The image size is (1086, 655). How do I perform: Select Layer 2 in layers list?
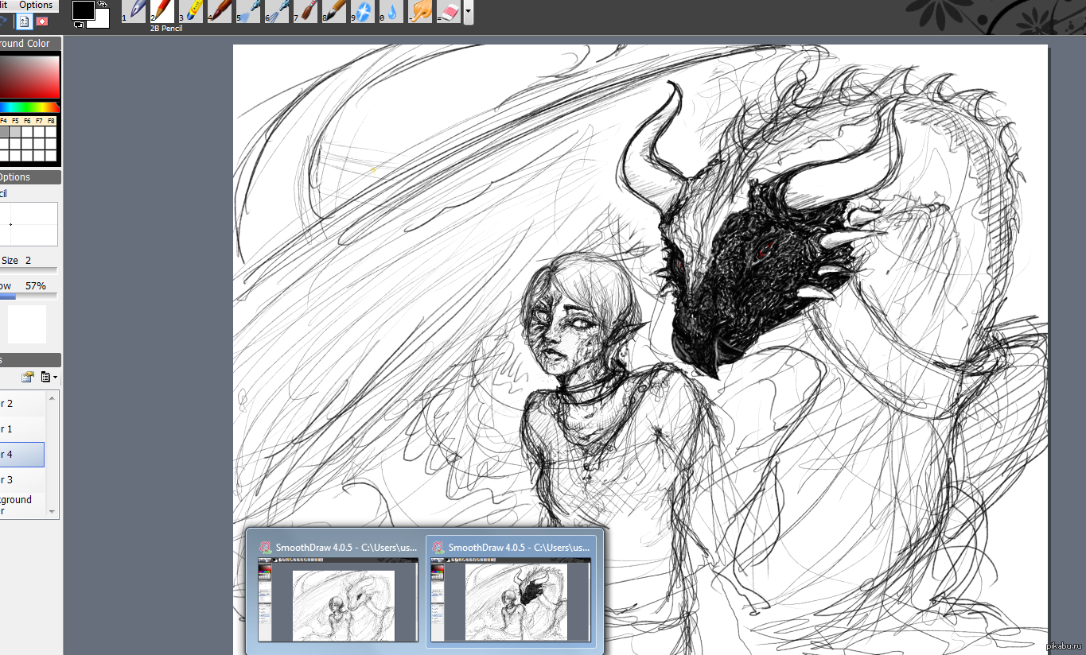click(22, 404)
